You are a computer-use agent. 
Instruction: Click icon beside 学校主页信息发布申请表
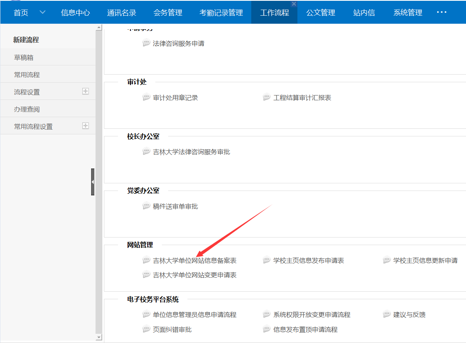click(267, 260)
